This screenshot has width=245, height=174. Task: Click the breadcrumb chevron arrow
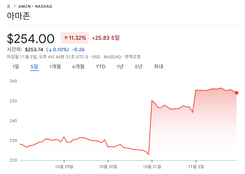(14, 6)
